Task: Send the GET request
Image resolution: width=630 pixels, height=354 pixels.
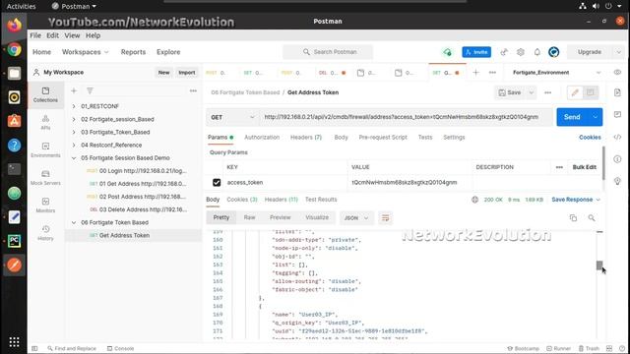Action: [x=572, y=117]
